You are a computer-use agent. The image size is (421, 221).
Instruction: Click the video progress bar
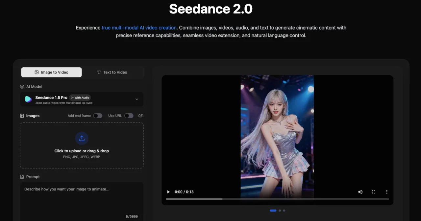point(277,198)
